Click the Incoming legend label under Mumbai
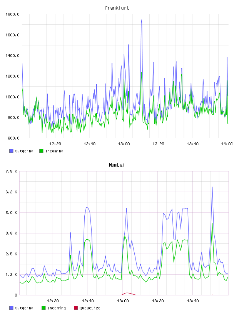The image size is (234, 314). [57, 308]
